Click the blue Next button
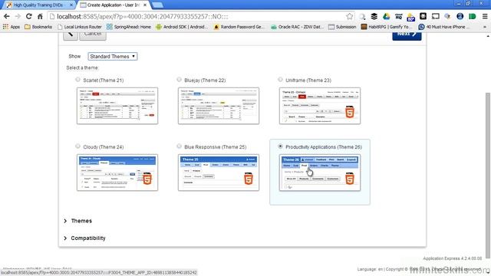 click(407, 35)
